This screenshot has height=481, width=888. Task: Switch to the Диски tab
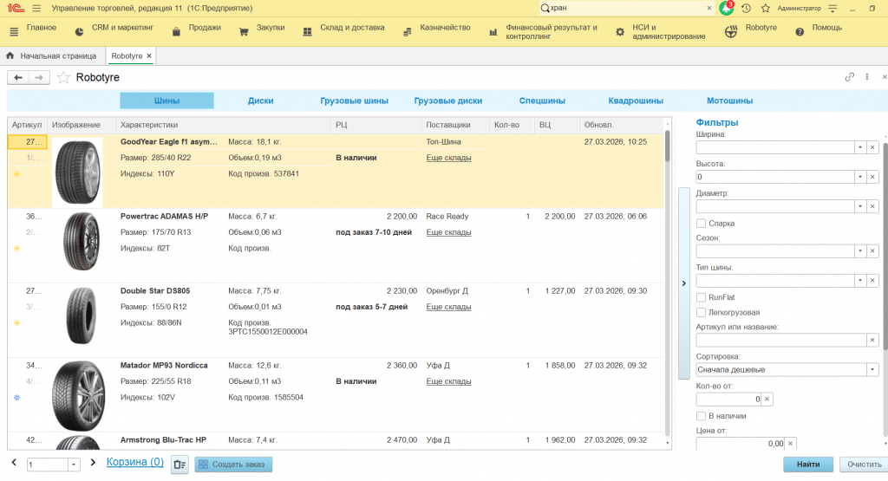[260, 101]
